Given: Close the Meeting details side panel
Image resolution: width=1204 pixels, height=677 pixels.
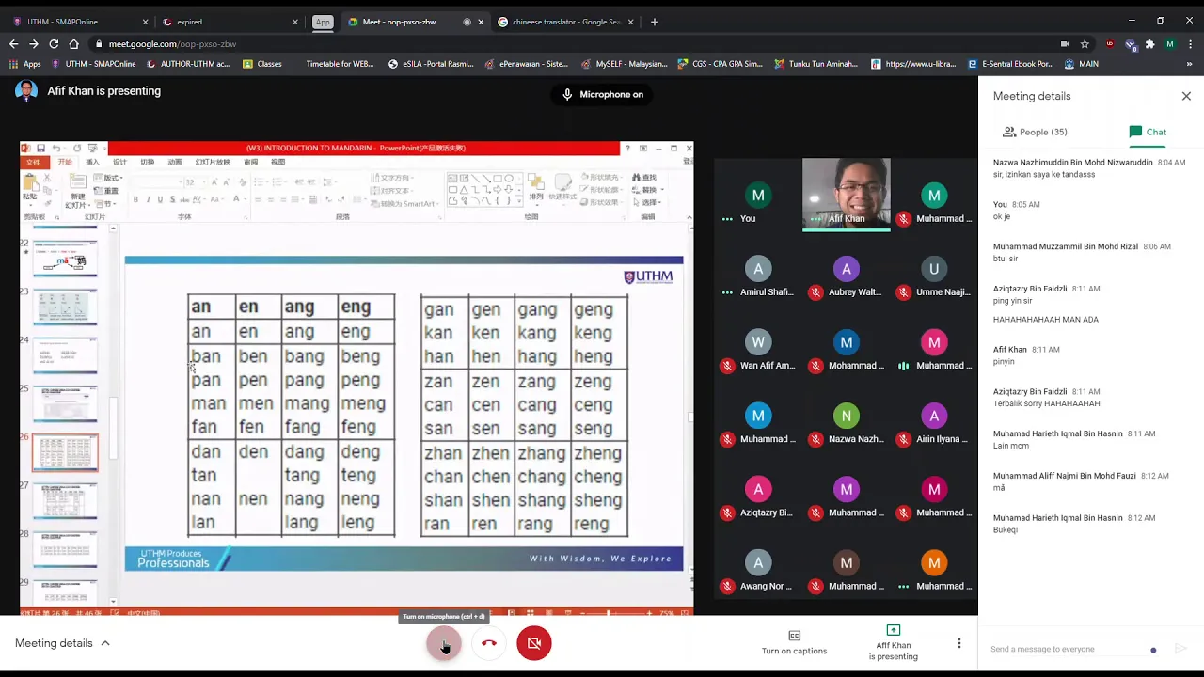Looking at the screenshot, I should (1186, 96).
